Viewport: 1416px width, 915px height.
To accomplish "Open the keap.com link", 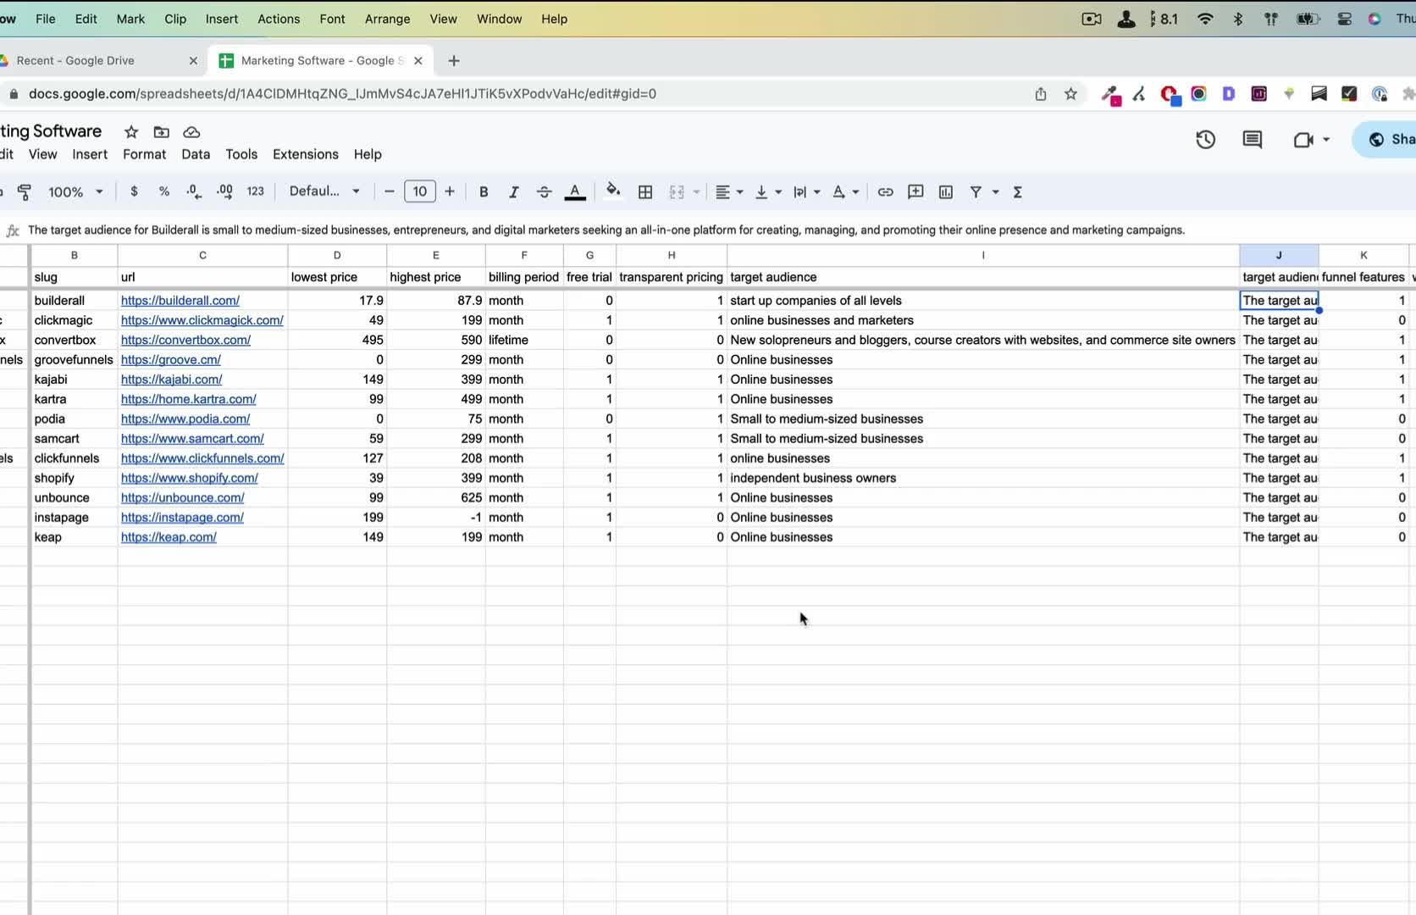I will click(169, 537).
